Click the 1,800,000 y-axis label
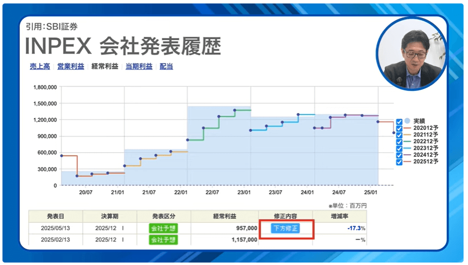The height and width of the screenshot is (265, 468). pos(45,87)
